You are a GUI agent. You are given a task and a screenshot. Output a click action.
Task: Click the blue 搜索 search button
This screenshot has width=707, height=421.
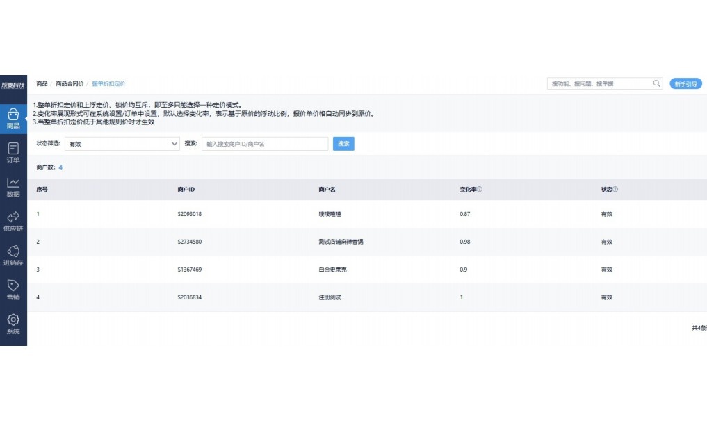point(343,143)
